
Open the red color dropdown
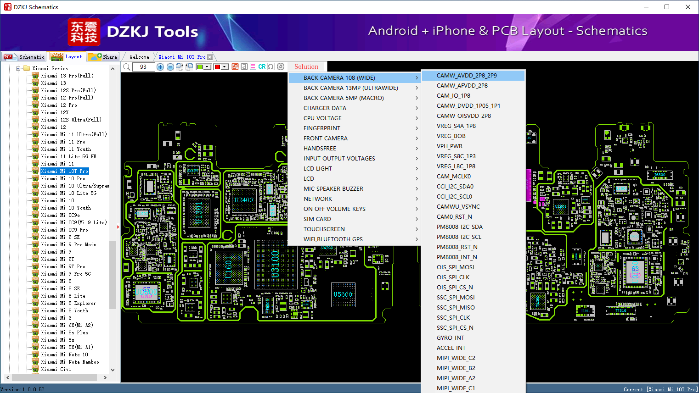click(225, 67)
